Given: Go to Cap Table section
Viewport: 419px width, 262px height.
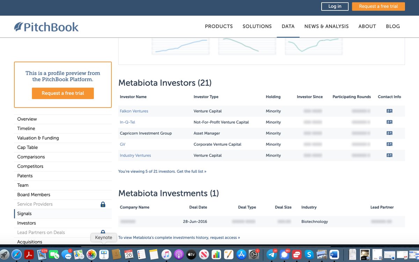Looking at the screenshot, I should pyautogui.click(x=28, y=147).
